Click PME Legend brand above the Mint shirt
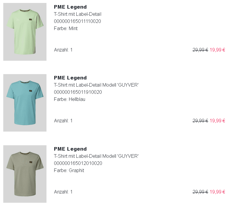This screenshot has height=206, width=233. (x=70, y=7)
